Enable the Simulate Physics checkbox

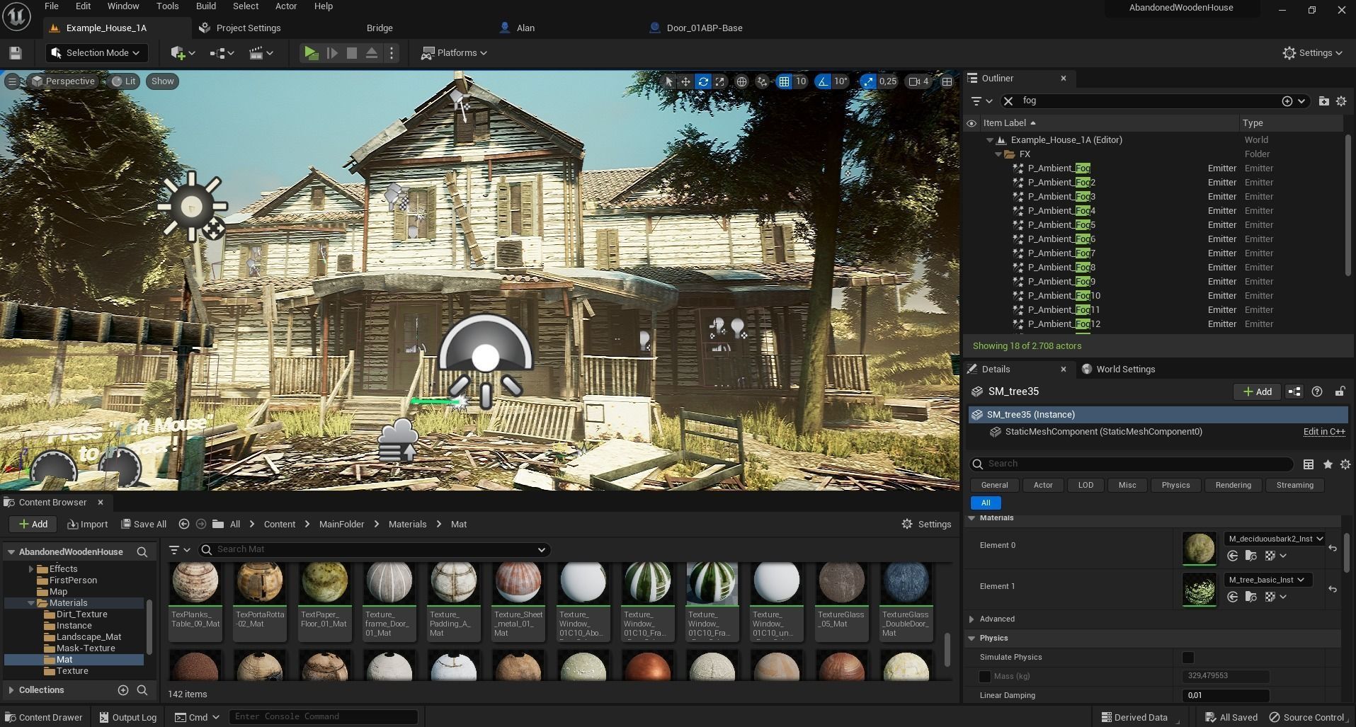(x=1187, y=658)
